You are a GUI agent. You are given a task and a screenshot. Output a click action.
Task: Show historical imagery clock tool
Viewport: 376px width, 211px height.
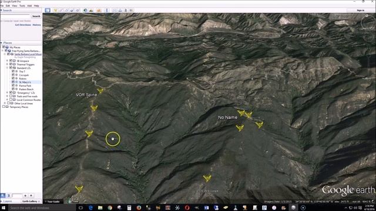point(85,11)
